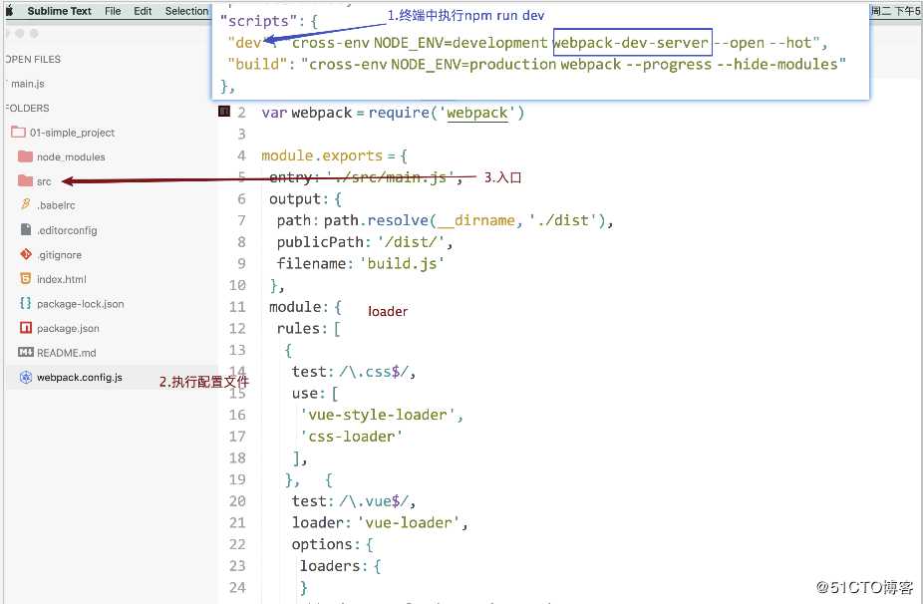The image size is (923, 604).
Task: Click the README.md markdown icon
Action: click(25, 352)
